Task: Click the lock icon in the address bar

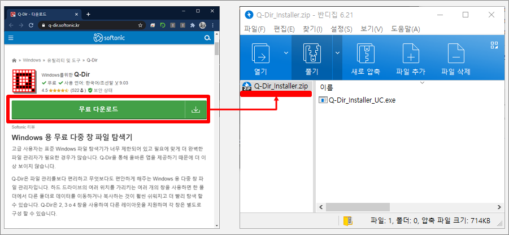Action: 43,25
